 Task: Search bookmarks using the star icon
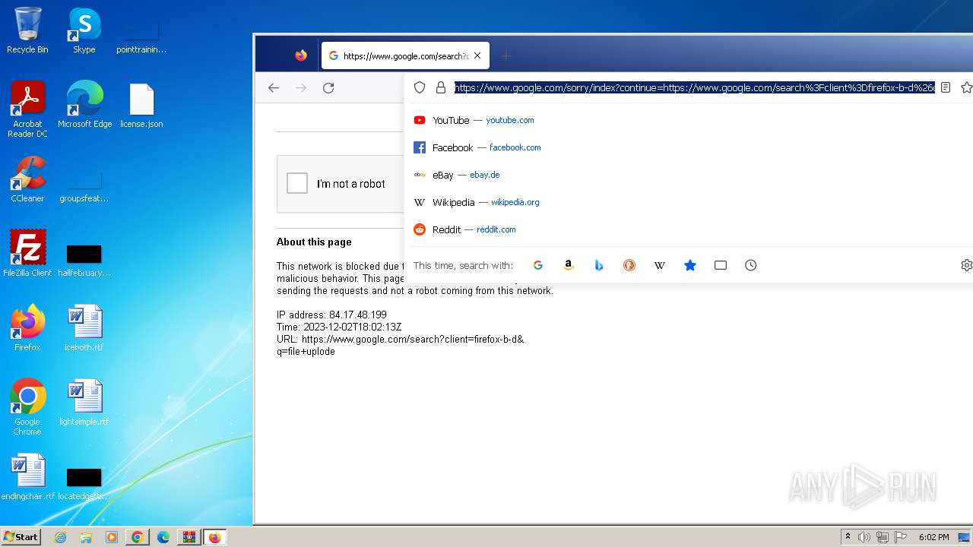tap(689, 265)
